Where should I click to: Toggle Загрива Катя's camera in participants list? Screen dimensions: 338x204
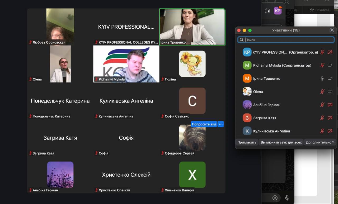(x=330, y=118)
